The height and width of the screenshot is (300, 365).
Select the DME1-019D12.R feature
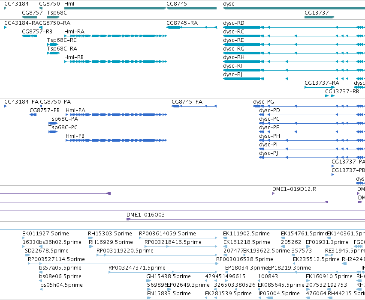tap(274, 193)
